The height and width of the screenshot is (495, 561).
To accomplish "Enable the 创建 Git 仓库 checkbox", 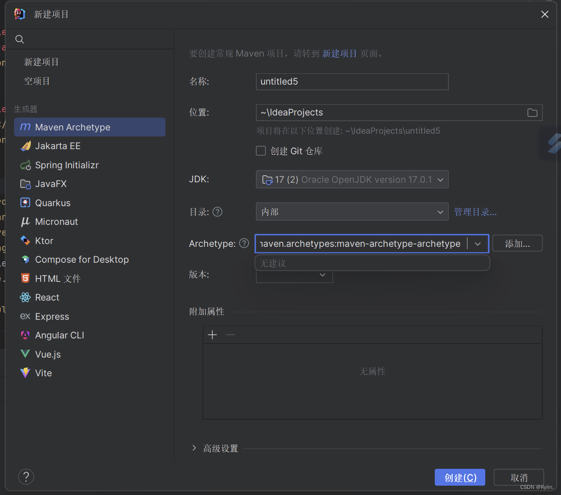I will (261, 151).
